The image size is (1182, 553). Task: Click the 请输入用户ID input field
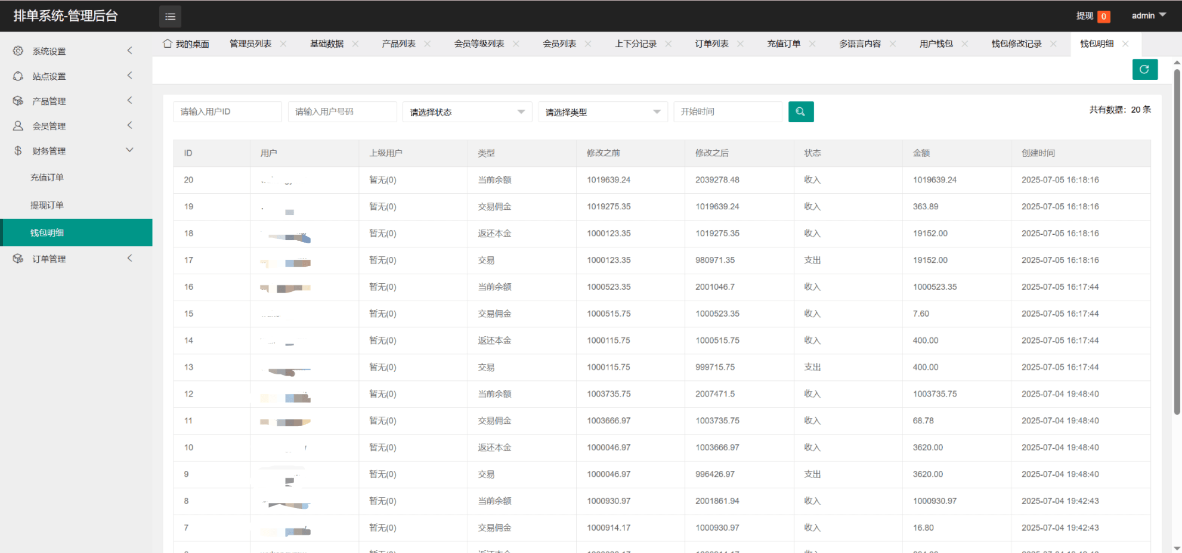(x=227, y=112)
